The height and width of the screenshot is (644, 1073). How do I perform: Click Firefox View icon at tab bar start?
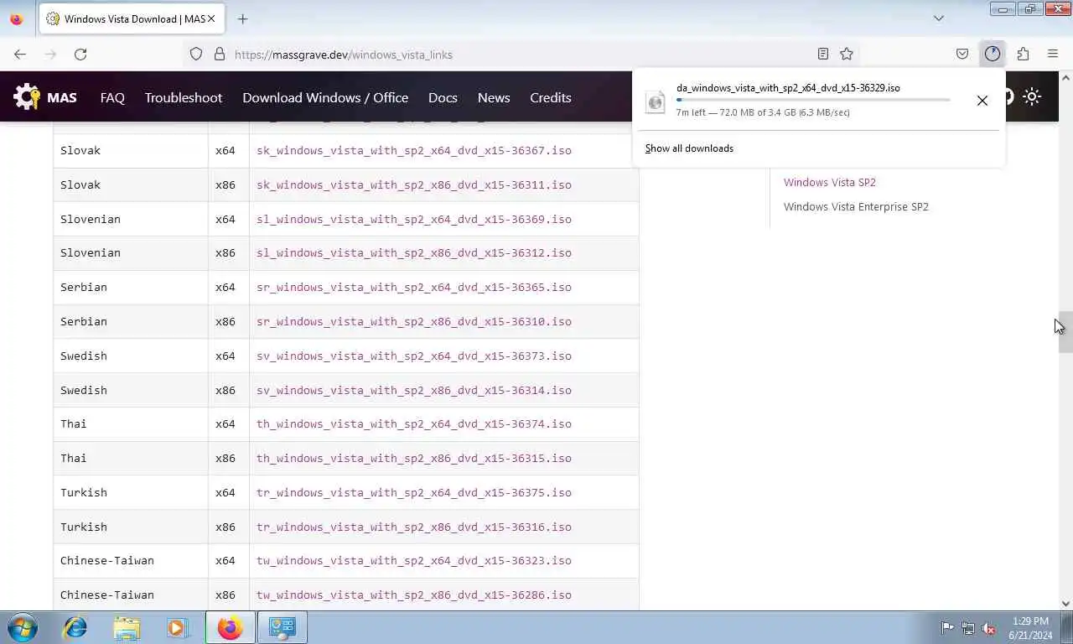point(17,18)
